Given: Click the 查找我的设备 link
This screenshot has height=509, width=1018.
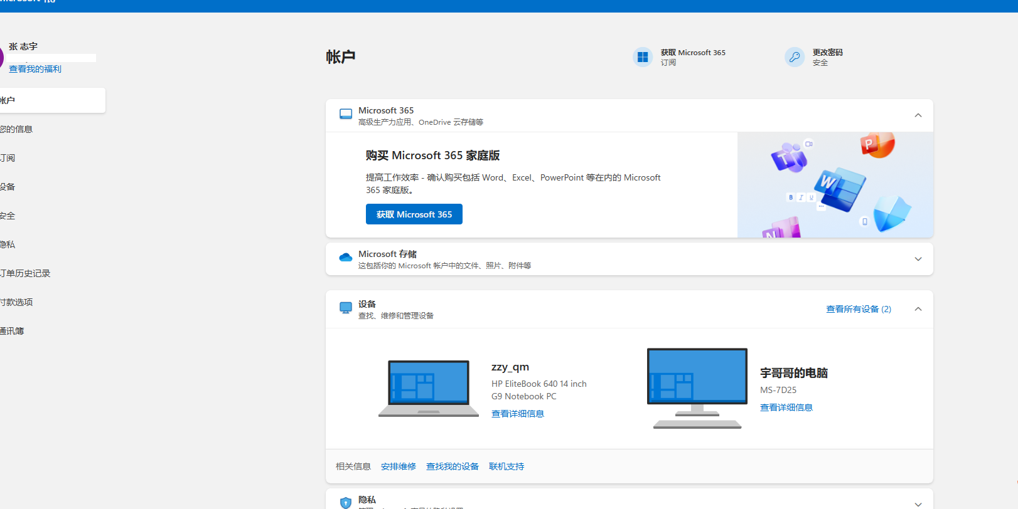Looking at the screenshot, I should pyautogui.click(x=453, y=466).
